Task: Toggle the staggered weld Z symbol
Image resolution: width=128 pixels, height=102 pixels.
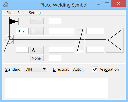Action: coord(80,40)
